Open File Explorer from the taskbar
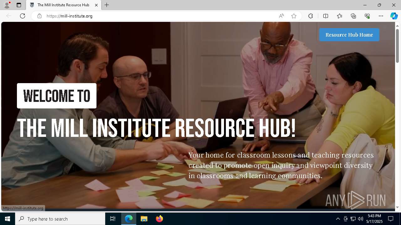Viewport: 401px width, 225px height. (x=144, y=219)
